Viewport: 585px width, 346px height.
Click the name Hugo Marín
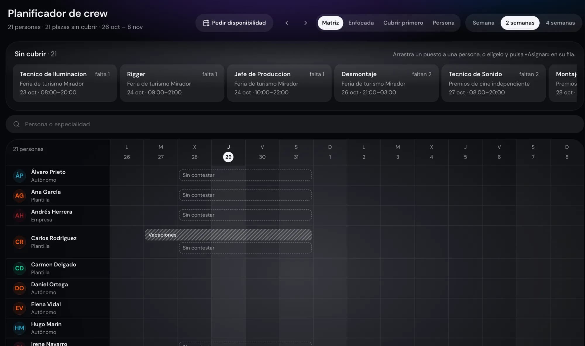click(46, 324)
